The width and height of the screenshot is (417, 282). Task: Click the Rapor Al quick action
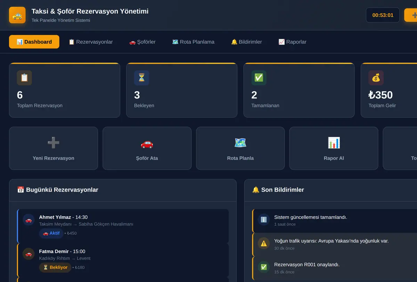[x=334, y=148]
